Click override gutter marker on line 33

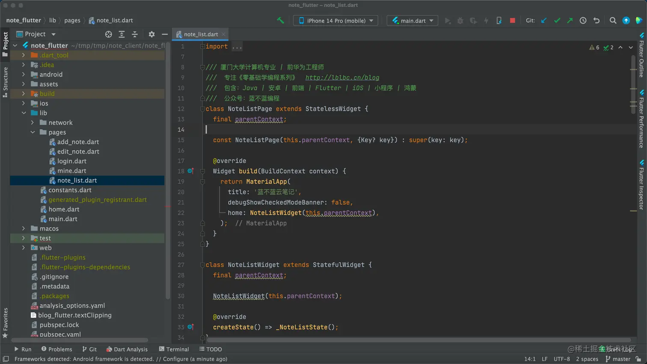pyautogui.click(x=190, y=327)
